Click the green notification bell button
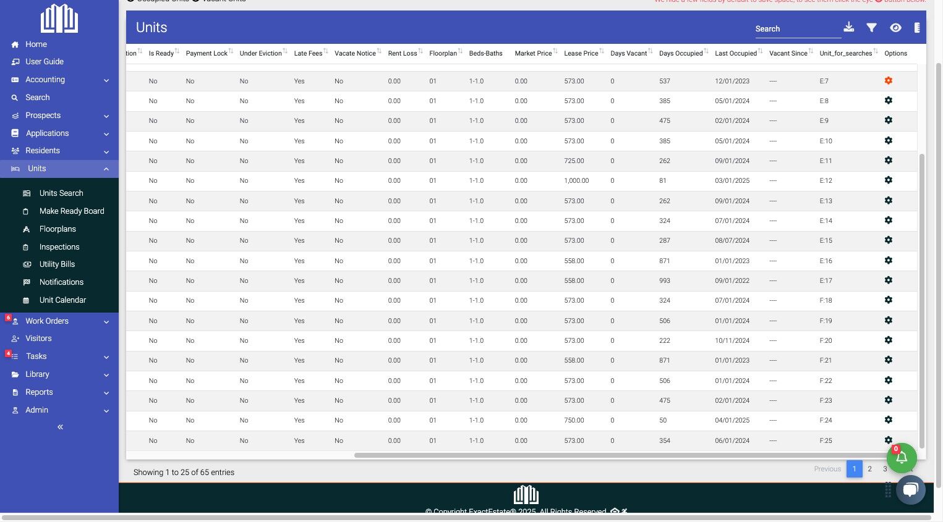 tap(902, 458)
